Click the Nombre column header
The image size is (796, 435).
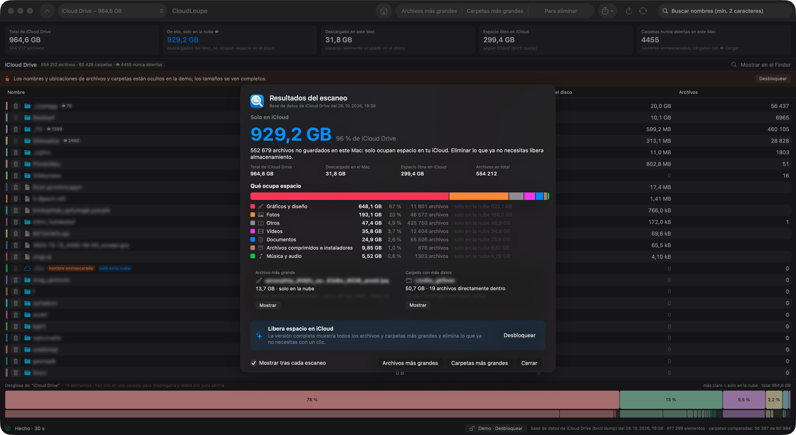point(16,92)
